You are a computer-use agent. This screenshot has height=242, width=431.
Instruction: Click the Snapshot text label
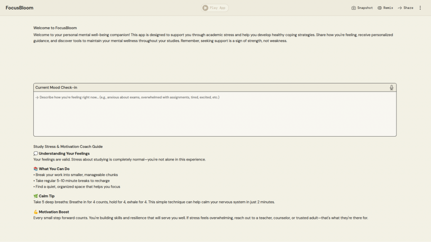(365, 8)
